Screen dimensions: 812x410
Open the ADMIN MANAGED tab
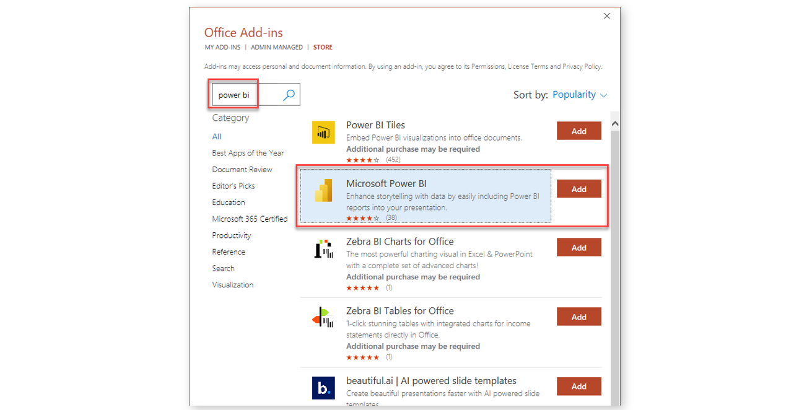point(277,47)
